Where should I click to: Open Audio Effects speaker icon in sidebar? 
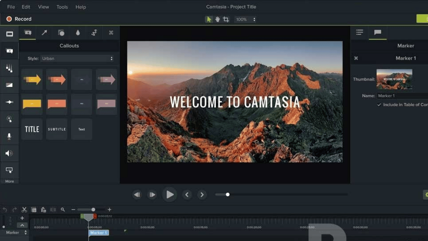9,153
